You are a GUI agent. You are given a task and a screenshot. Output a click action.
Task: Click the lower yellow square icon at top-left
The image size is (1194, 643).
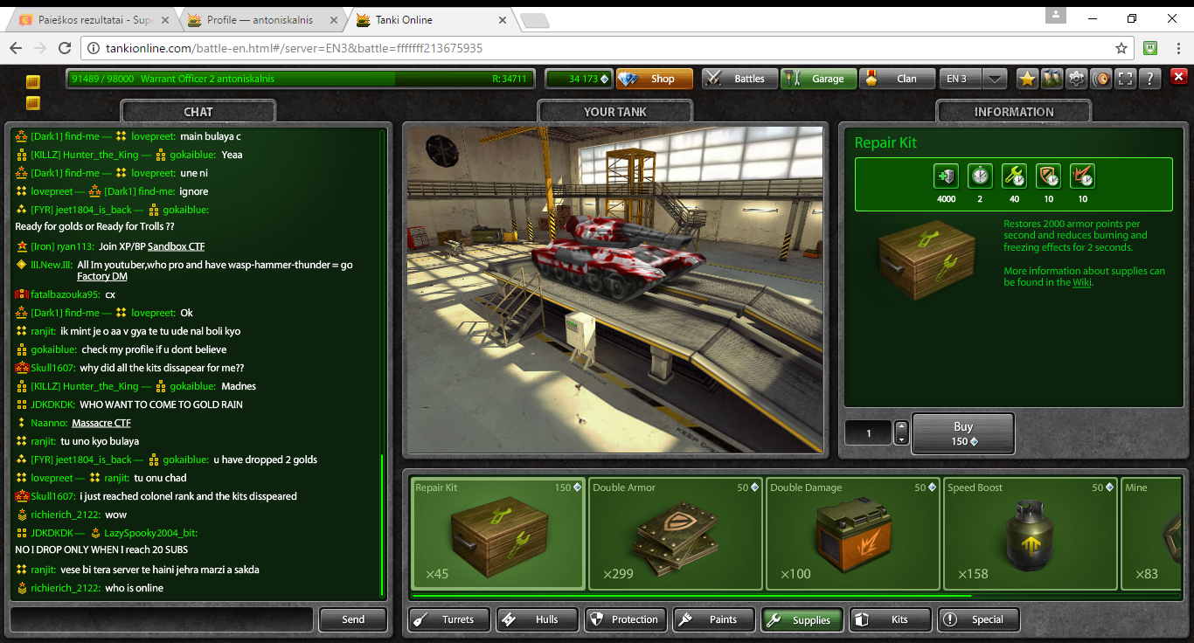[x=32, y=104]
